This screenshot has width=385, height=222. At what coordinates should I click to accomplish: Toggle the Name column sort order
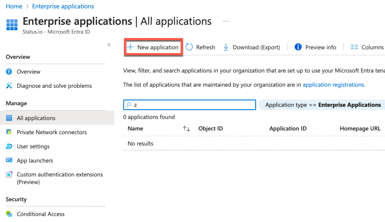point(186,128)
